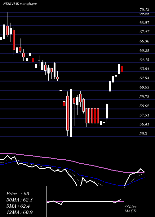Click the 56.41 price axis label
The height and width of the screenshot is (217, 155).
point(144,124)
